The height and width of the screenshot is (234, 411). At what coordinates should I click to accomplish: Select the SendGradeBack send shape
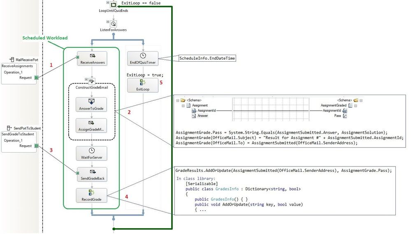coord(92,174)
